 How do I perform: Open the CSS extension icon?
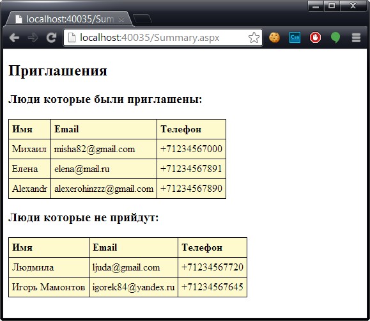click(295, 38)
